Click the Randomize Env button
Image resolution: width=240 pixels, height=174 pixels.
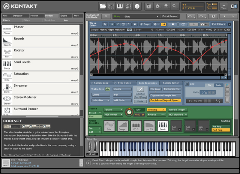(172, 89)
